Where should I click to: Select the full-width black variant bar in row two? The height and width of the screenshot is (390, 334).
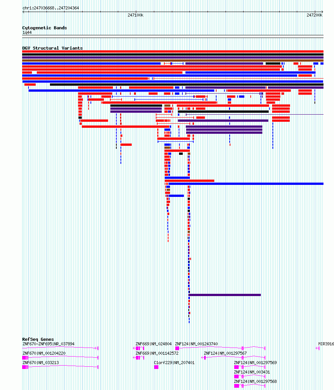pos(173,54)
